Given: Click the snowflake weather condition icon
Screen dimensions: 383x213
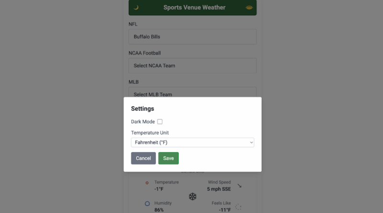Looking at the screenshot, I should coord(192,196).
